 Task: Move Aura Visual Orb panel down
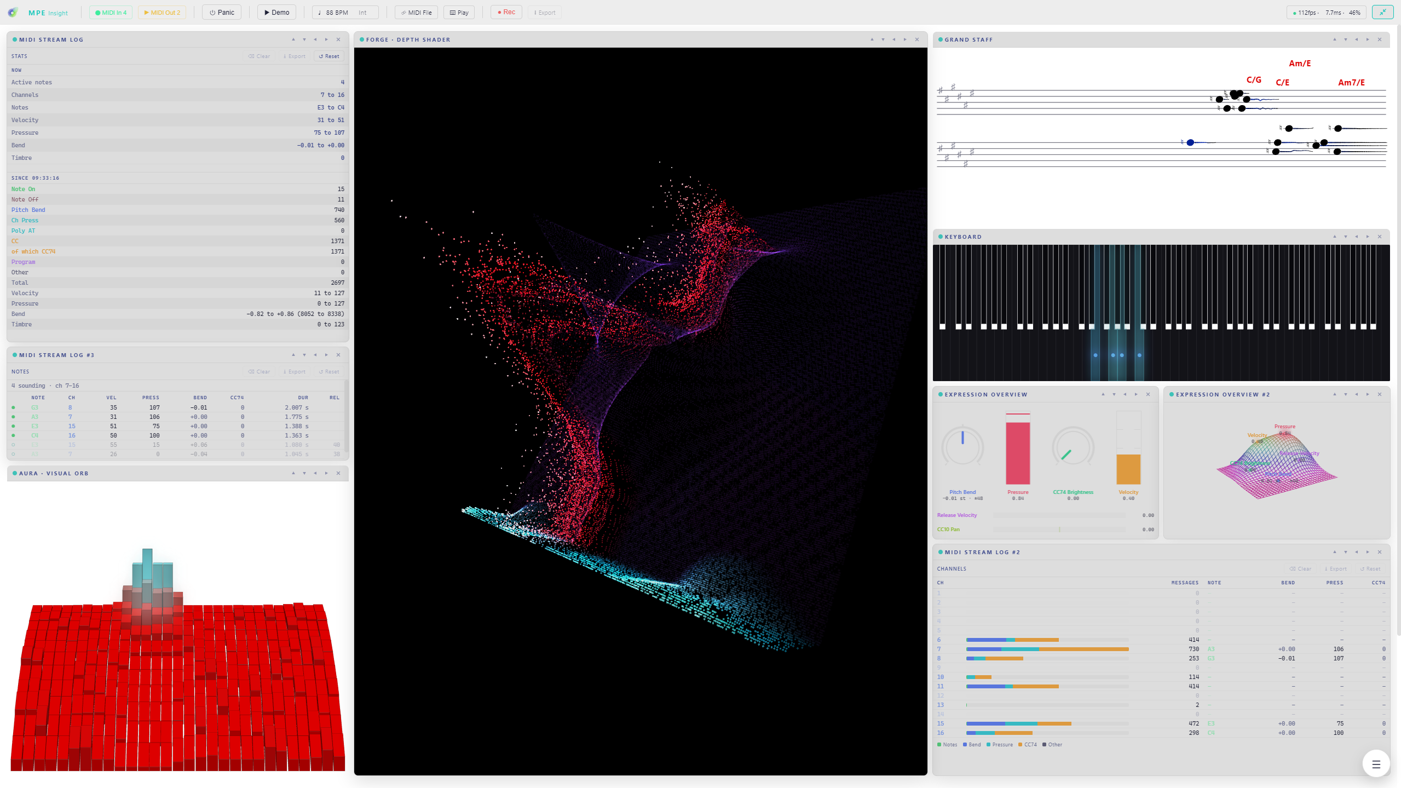point(304,473)
